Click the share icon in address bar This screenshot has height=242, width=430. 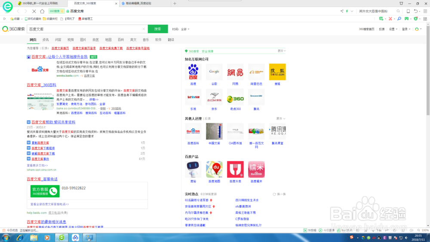click(342, 11)
